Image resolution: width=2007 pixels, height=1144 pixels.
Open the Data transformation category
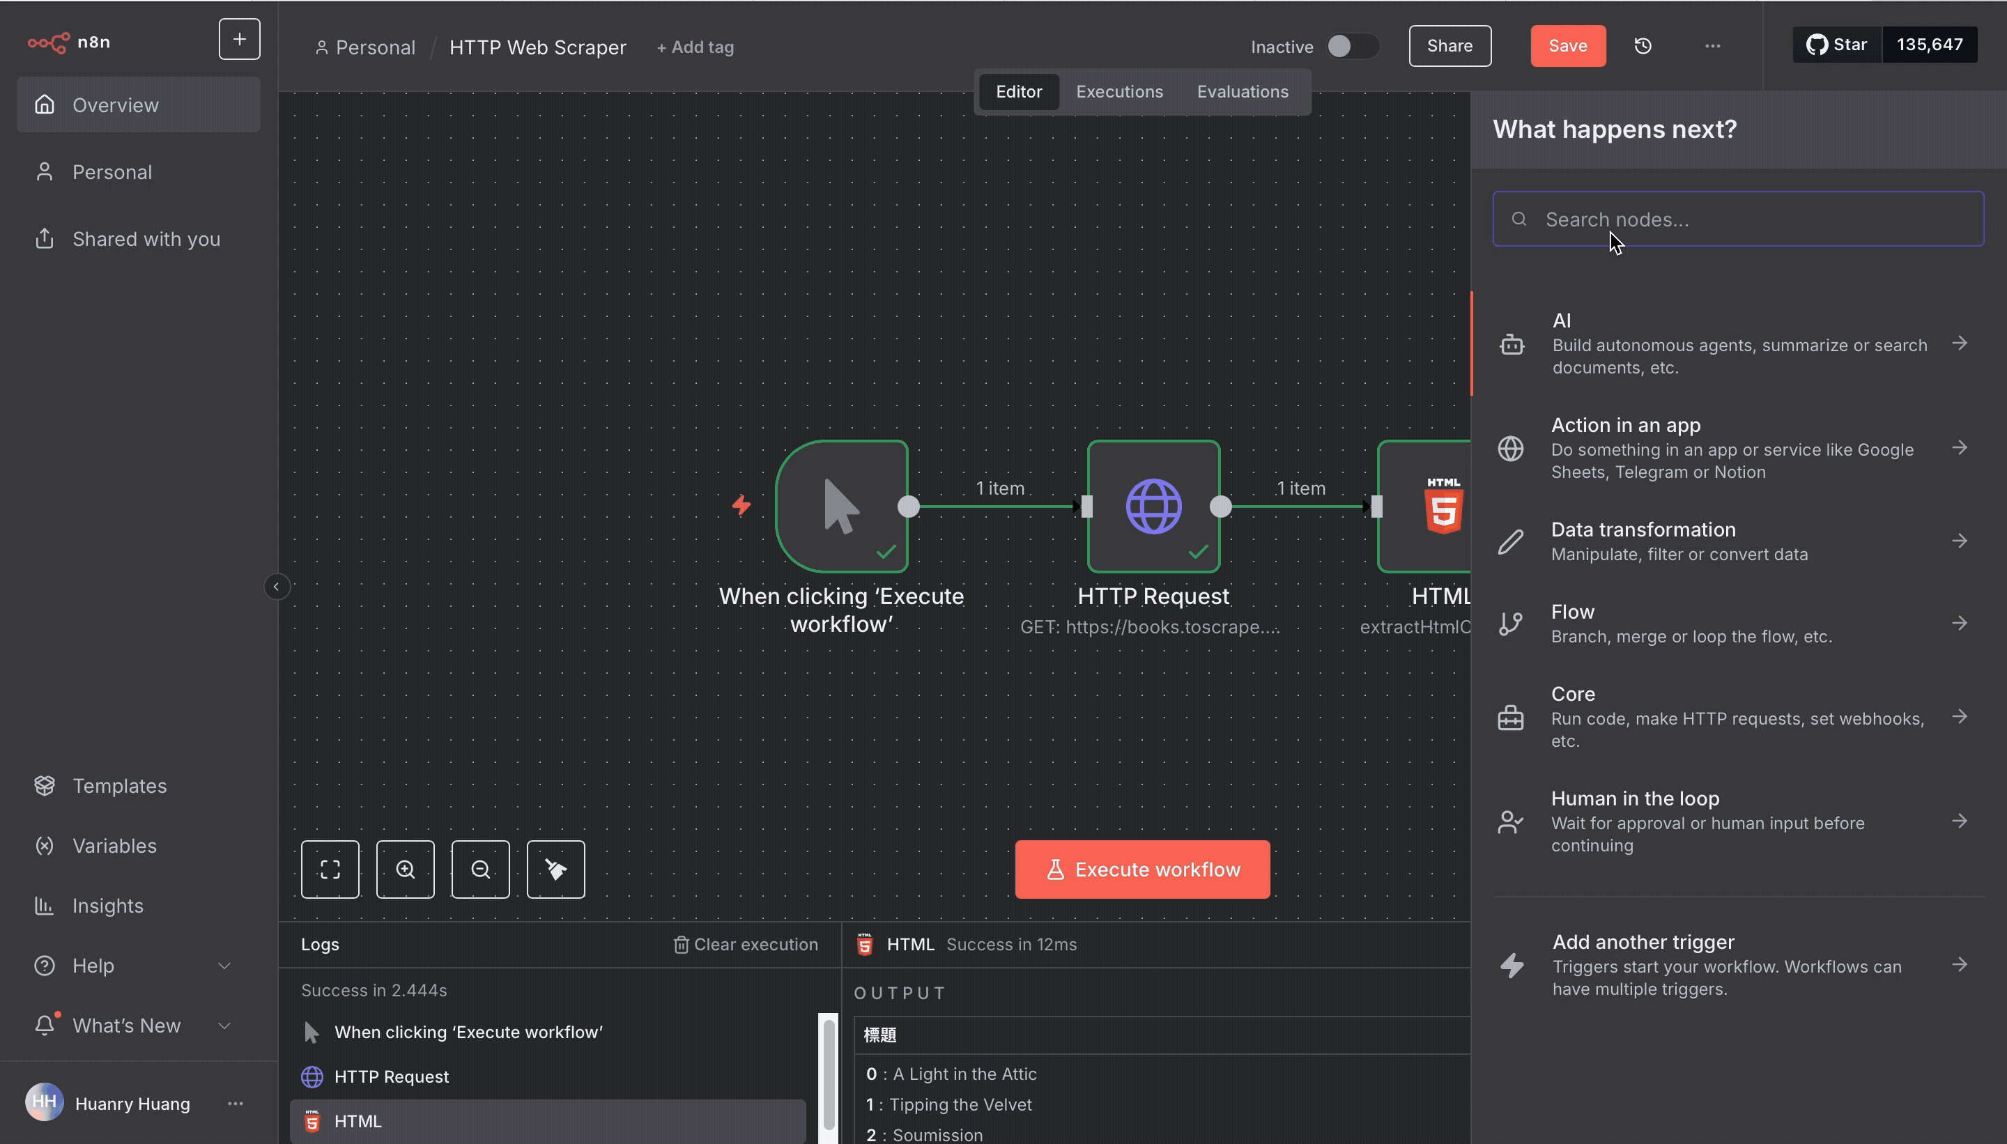1738,541
